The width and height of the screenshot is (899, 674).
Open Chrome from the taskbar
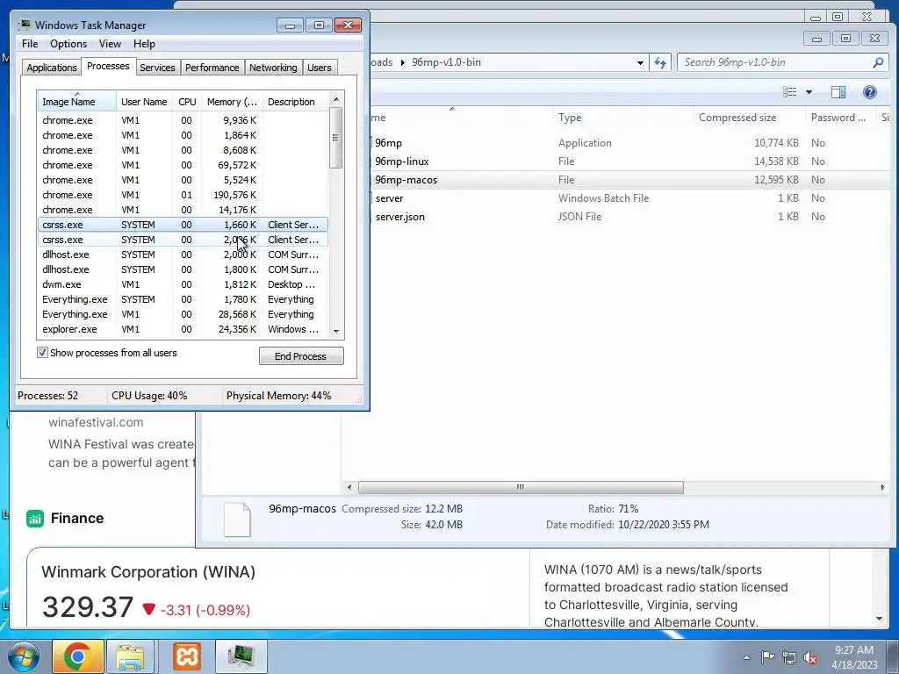(x=78, y=656)
